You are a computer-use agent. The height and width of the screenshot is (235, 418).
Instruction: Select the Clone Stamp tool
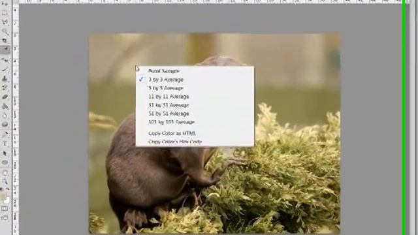pos(5,78)
